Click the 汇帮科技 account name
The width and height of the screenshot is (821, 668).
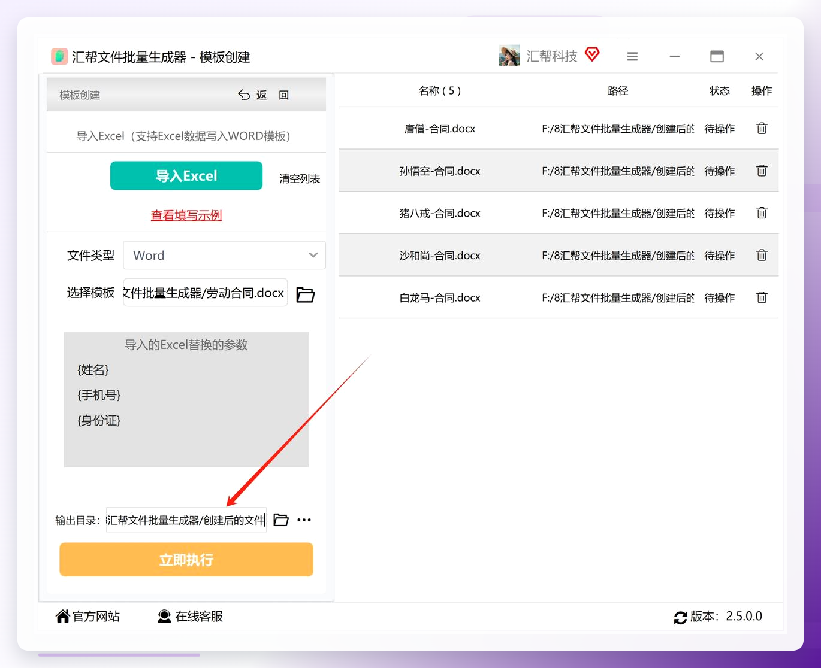coord(552,56)
